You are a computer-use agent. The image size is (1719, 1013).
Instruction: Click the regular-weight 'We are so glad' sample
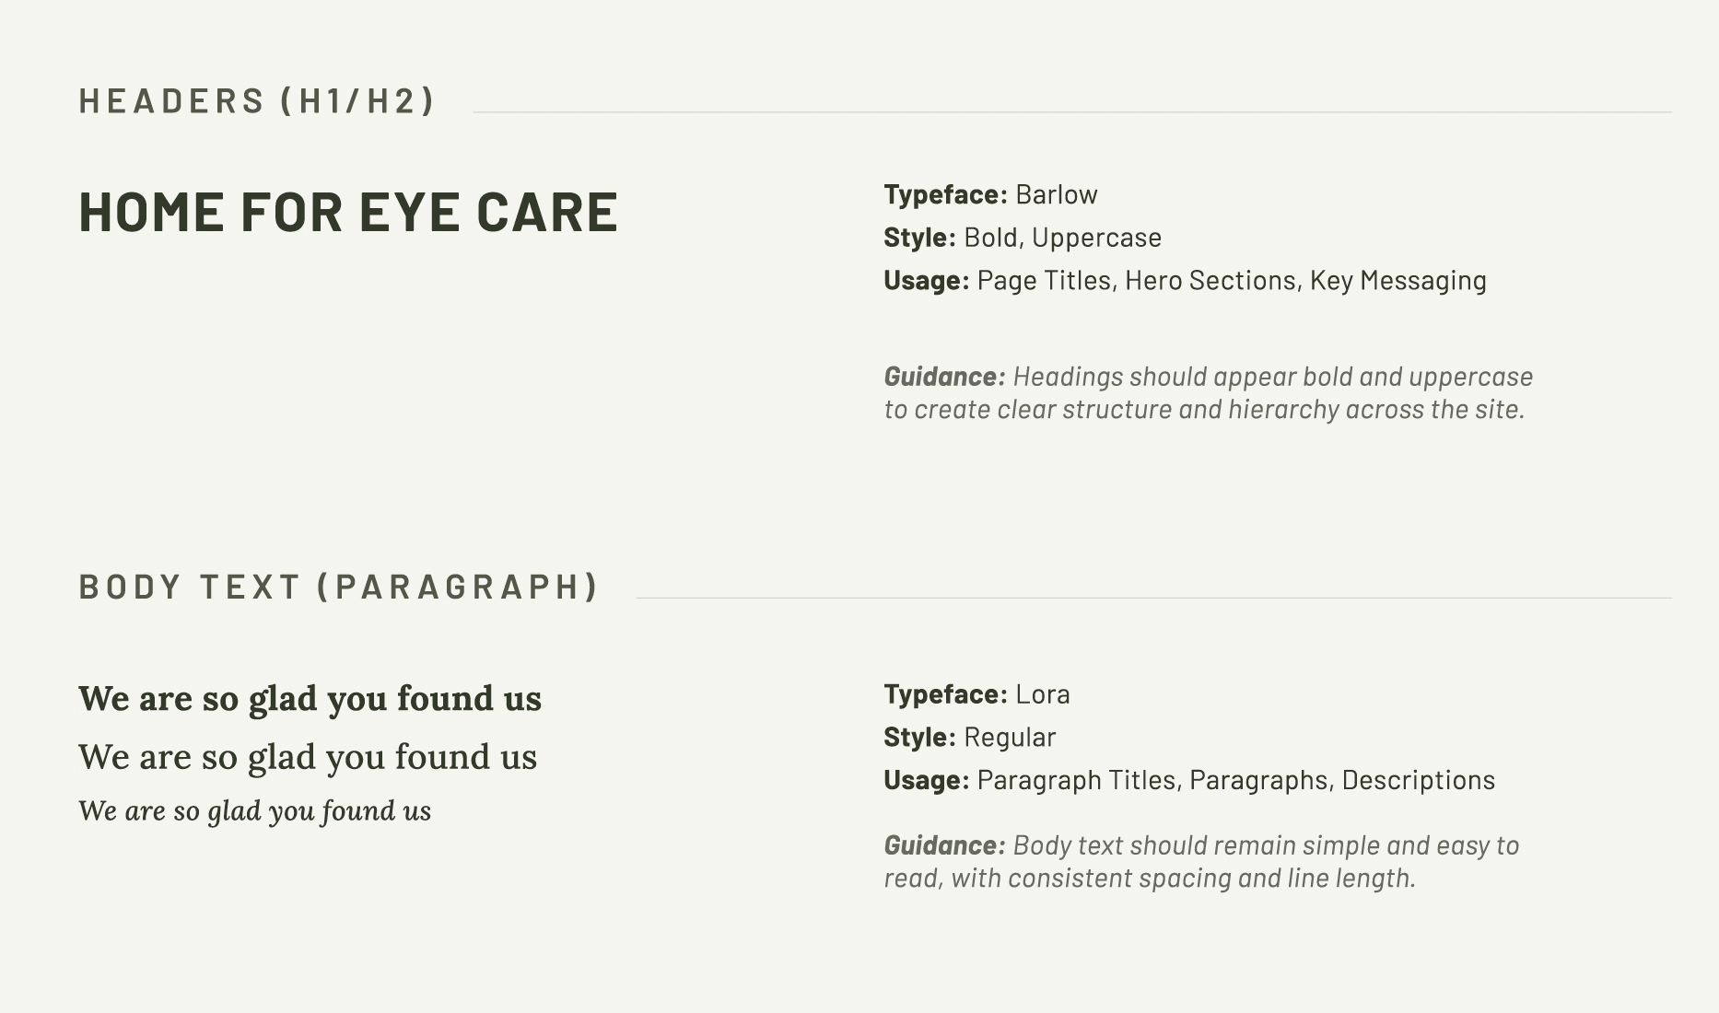(x=308, y=757)
